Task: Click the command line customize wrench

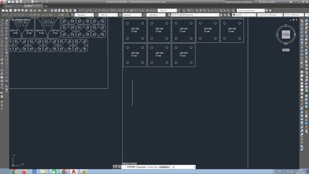Action: coord(119,167)
